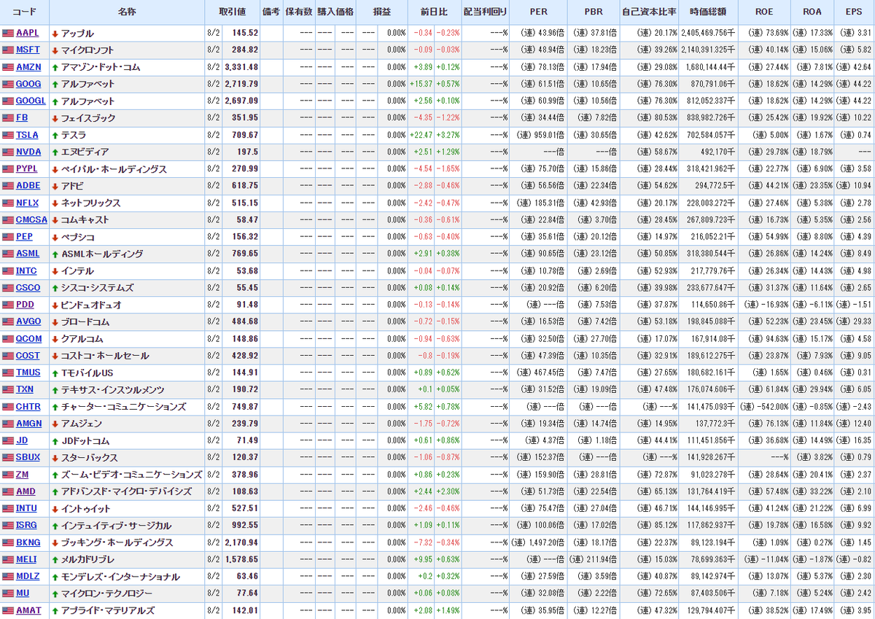Click the 名称 column header
Screen dimensions: 875x619
click(x=126, y=12)
